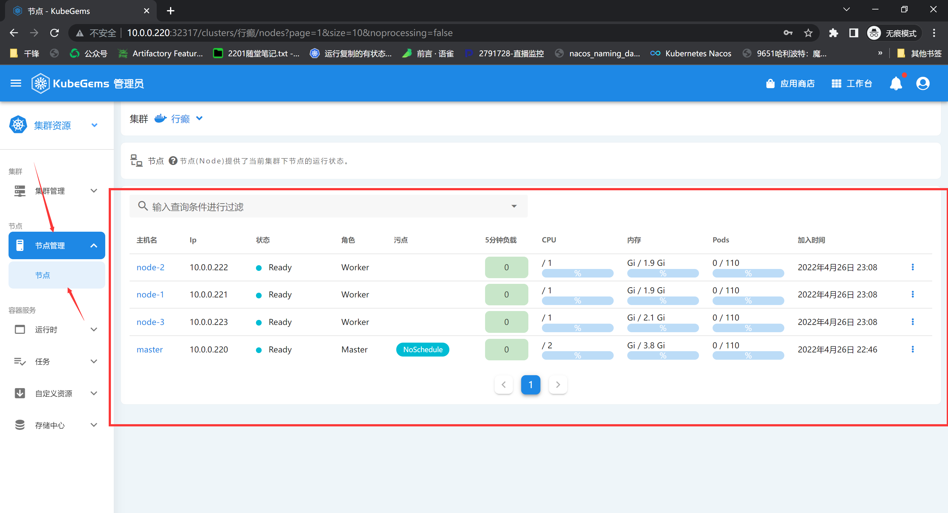Click the master 5-minute load value 0
The image size is (948, 513).
[506, 350]
